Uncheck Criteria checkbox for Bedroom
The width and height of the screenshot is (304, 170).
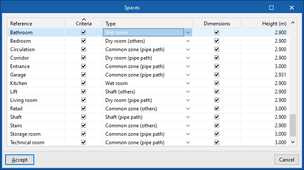pyautogui.click(x=83, y=41)
